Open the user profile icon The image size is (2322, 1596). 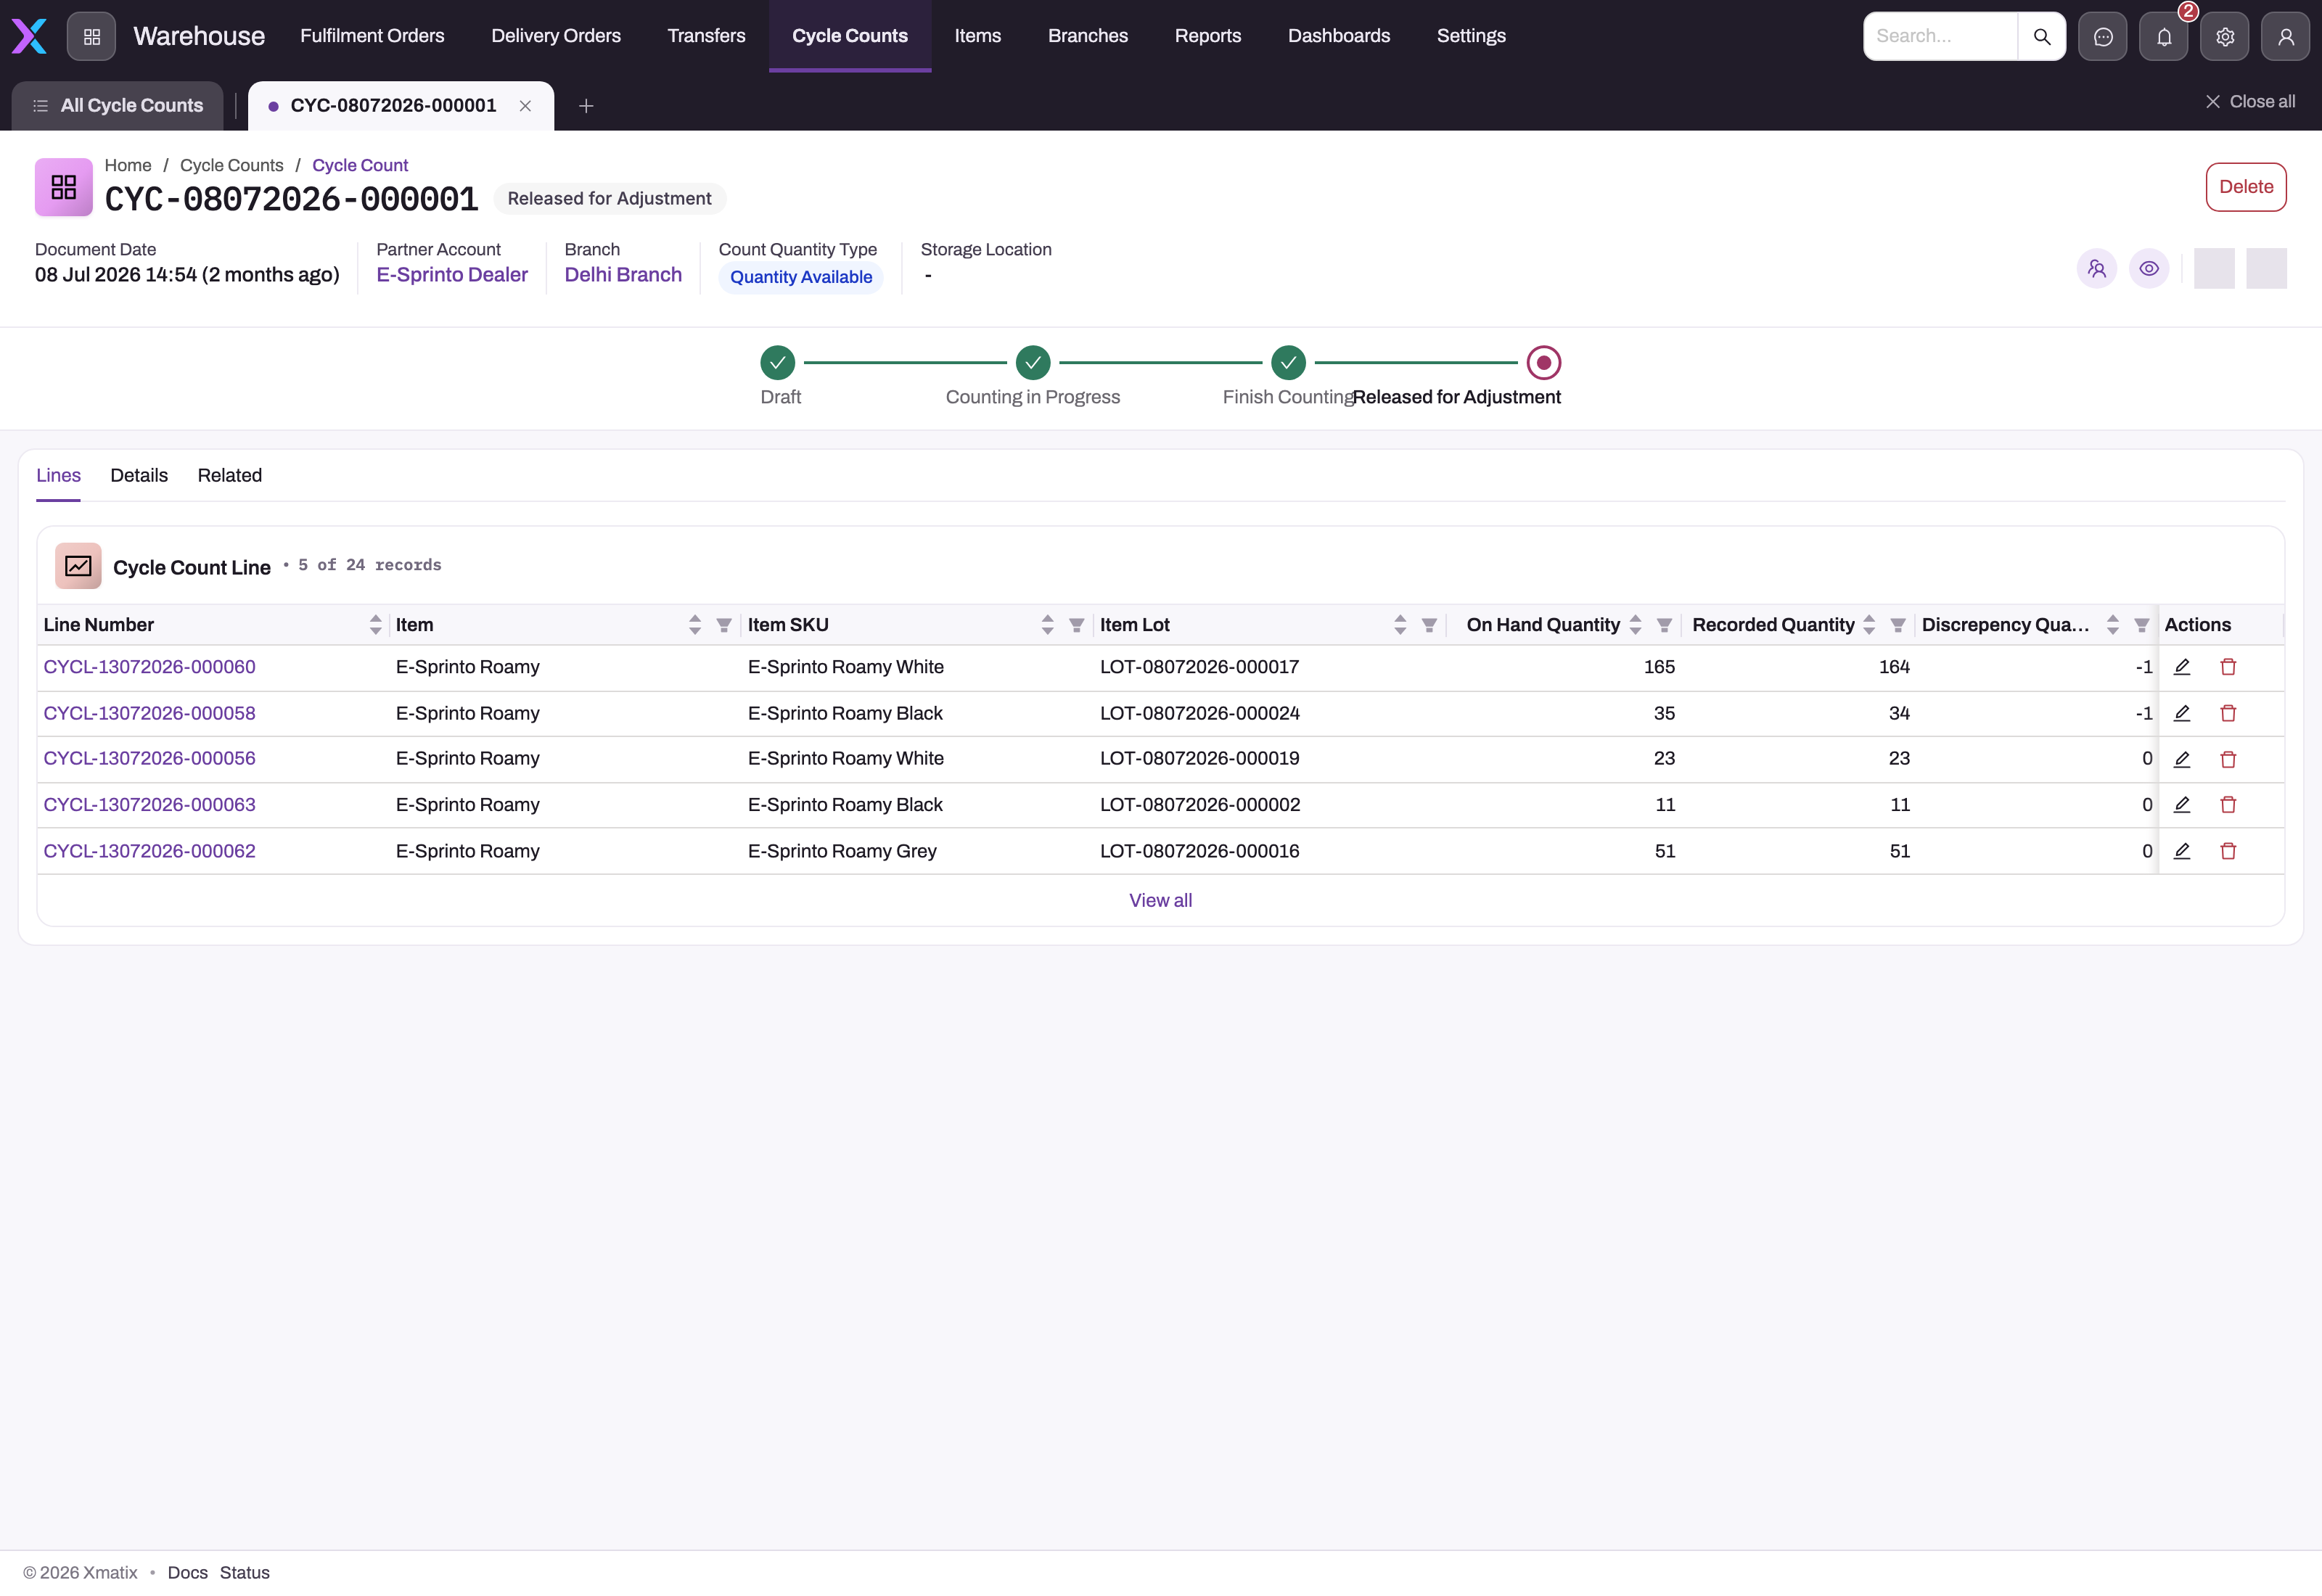(x=2285, y=36)
